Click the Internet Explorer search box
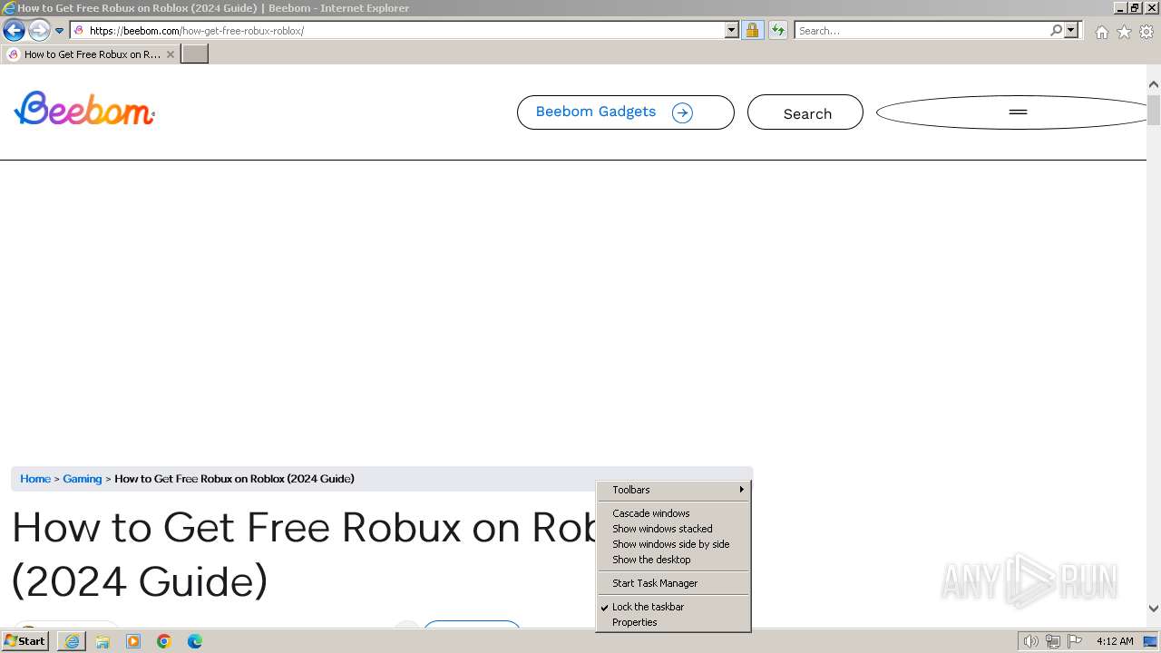Image resolution: width=1161 pixels, height=653 pixels. coord(921,30)
